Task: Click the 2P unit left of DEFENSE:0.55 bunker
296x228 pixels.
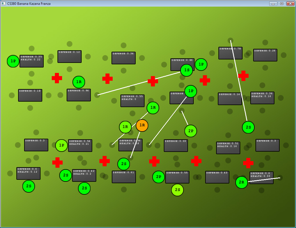Action: pos(159,177)
